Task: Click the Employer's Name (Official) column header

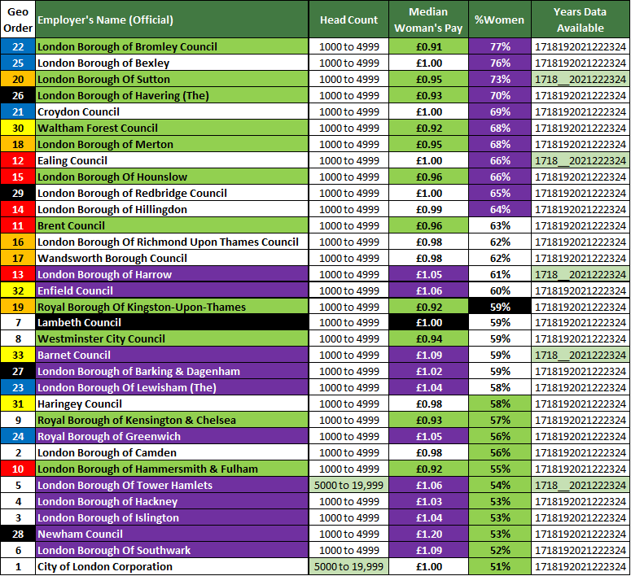Action: pos(172,20)
